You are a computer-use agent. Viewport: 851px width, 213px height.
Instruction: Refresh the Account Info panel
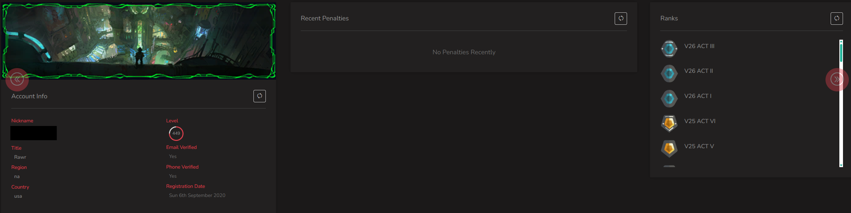(x=259, y=96)
